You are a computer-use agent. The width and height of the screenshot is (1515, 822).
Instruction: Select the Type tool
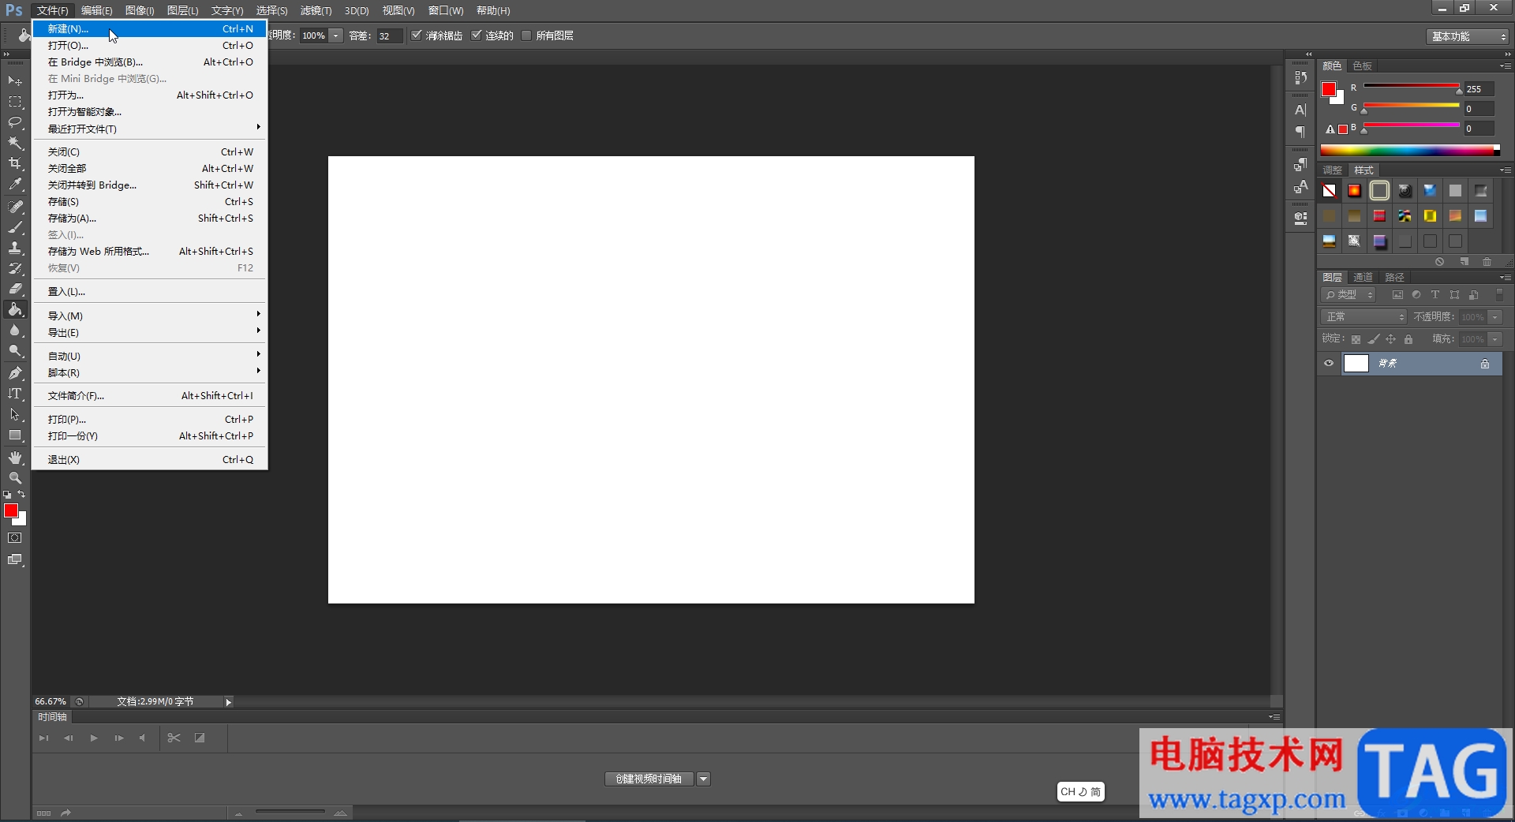click(15, 394)
